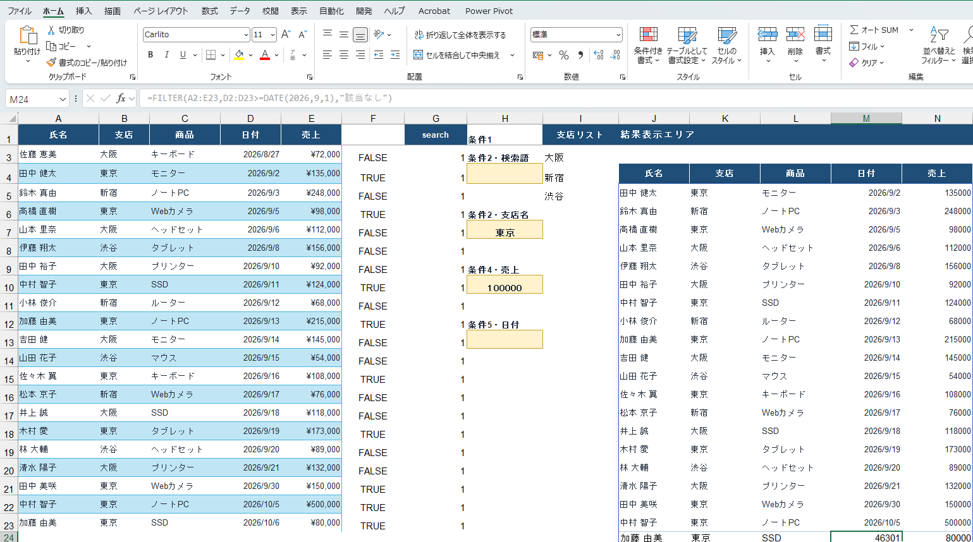Viewport: 973px width, 542px height.
Task: Open the ファイル menu
Action: (x=20, y=11)
